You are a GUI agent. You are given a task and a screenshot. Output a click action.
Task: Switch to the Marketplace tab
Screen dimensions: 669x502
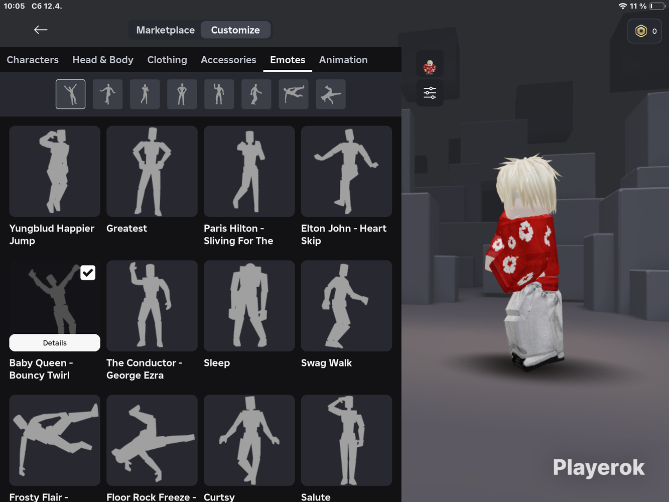tap(165, 30)
